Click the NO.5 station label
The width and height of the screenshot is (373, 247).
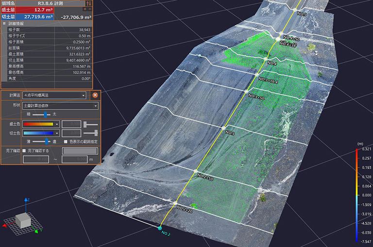pos(302,14)
